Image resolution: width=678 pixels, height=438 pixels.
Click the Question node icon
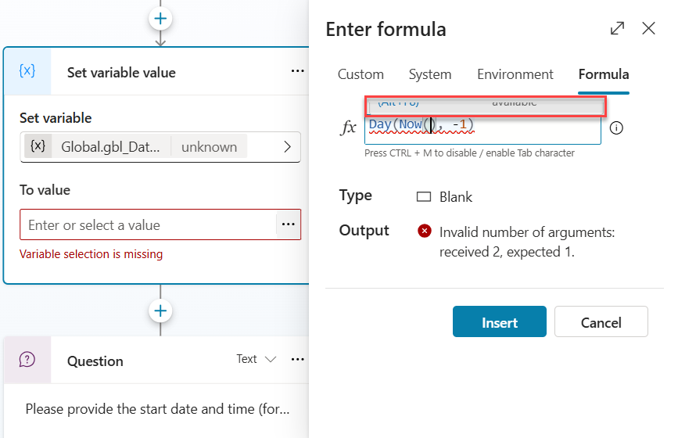coord(27,360)
